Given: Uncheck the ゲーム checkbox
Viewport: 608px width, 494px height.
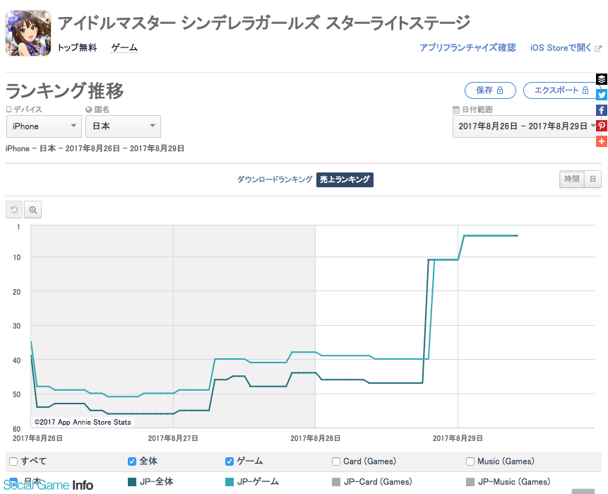Looking at the screenshot, I should click(230, 461).
